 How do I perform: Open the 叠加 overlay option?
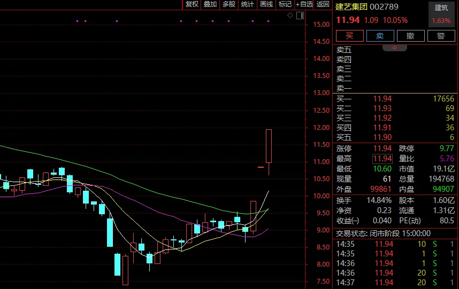pos(210,4)
